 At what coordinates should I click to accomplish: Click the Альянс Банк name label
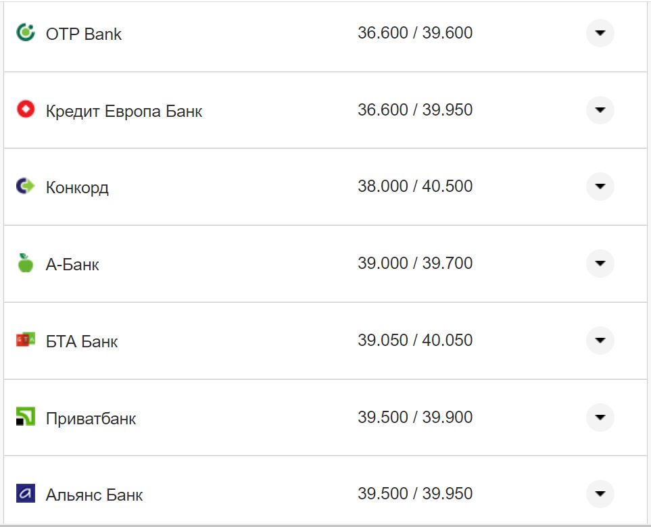tap(94, 495)
